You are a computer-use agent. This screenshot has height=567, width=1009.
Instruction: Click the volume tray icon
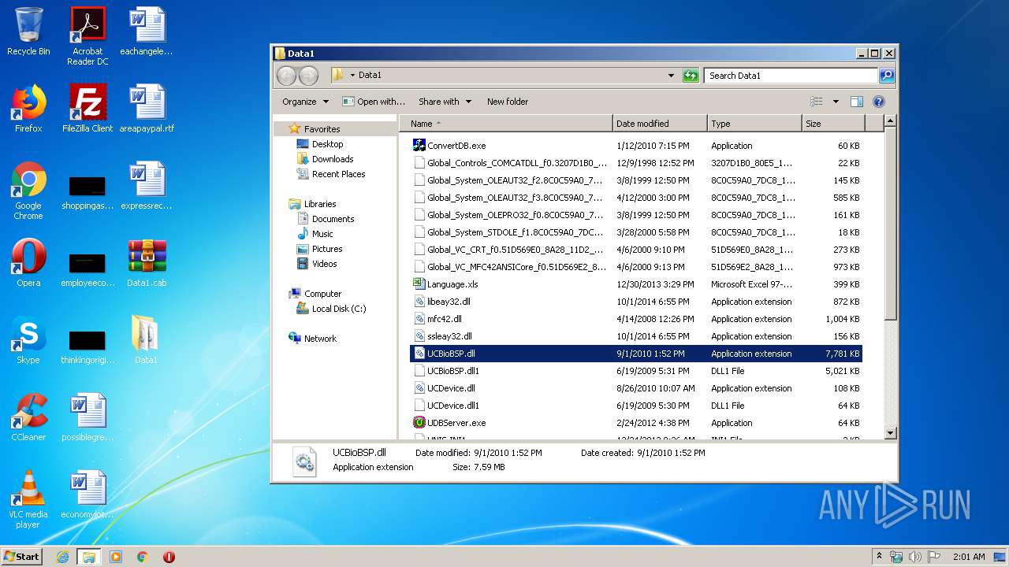[915, 557]
